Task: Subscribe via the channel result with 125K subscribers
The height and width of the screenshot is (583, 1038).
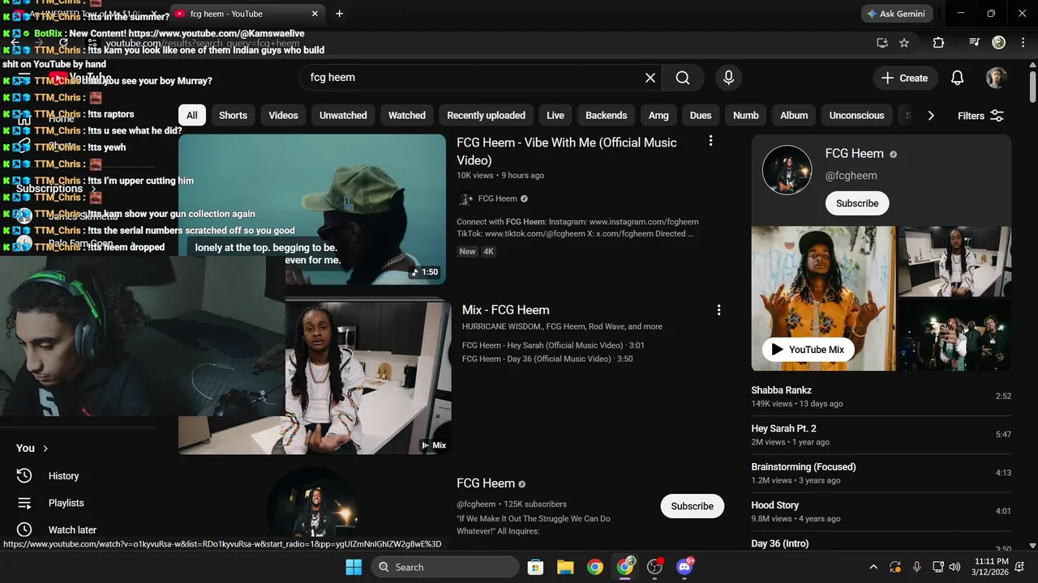Action: 692,506
